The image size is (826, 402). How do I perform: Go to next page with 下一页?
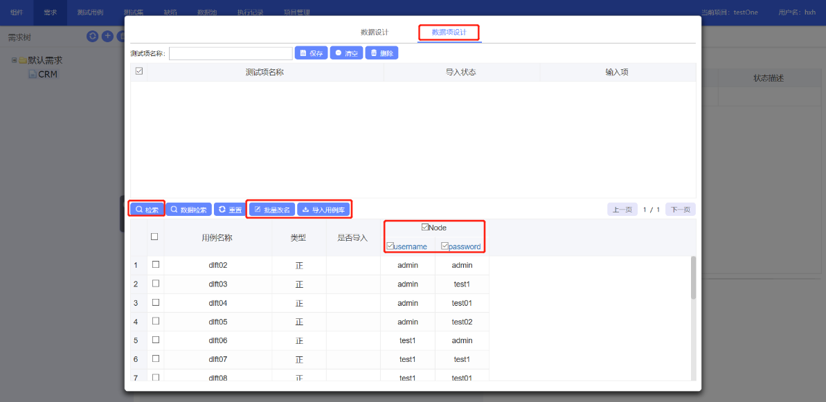coord(680,210)
